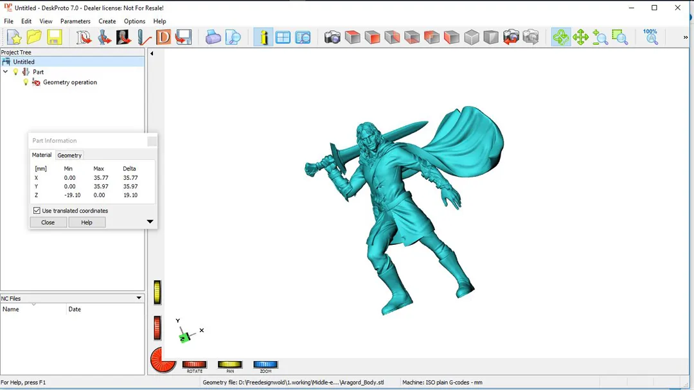
Task: Load vector file with the outlined D arrow icon
Action: [83, 37]
